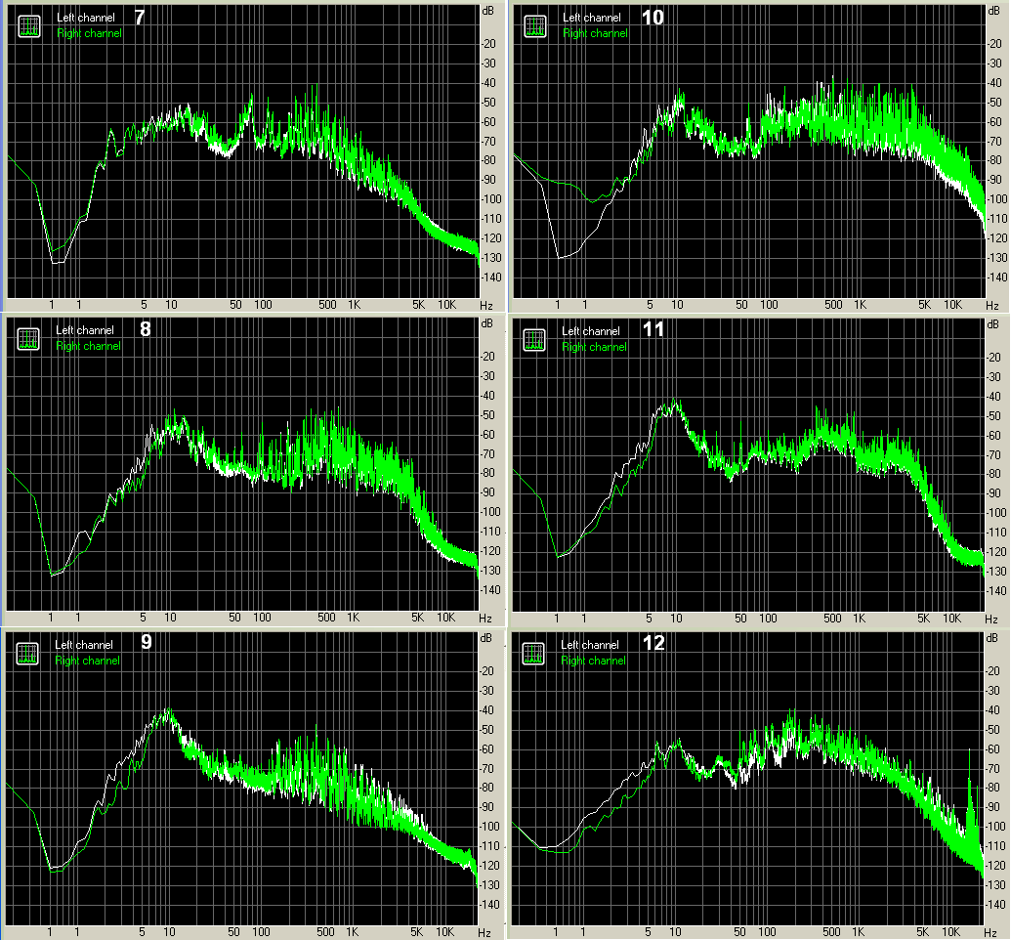Screen dimensions: 1011x940
Task: Select 'Left channel' legend in graph 12
Action: pos(590,645)
